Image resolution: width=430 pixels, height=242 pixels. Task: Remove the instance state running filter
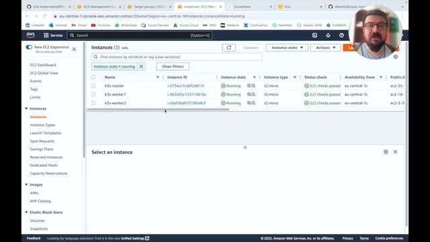tap(141, 67)
